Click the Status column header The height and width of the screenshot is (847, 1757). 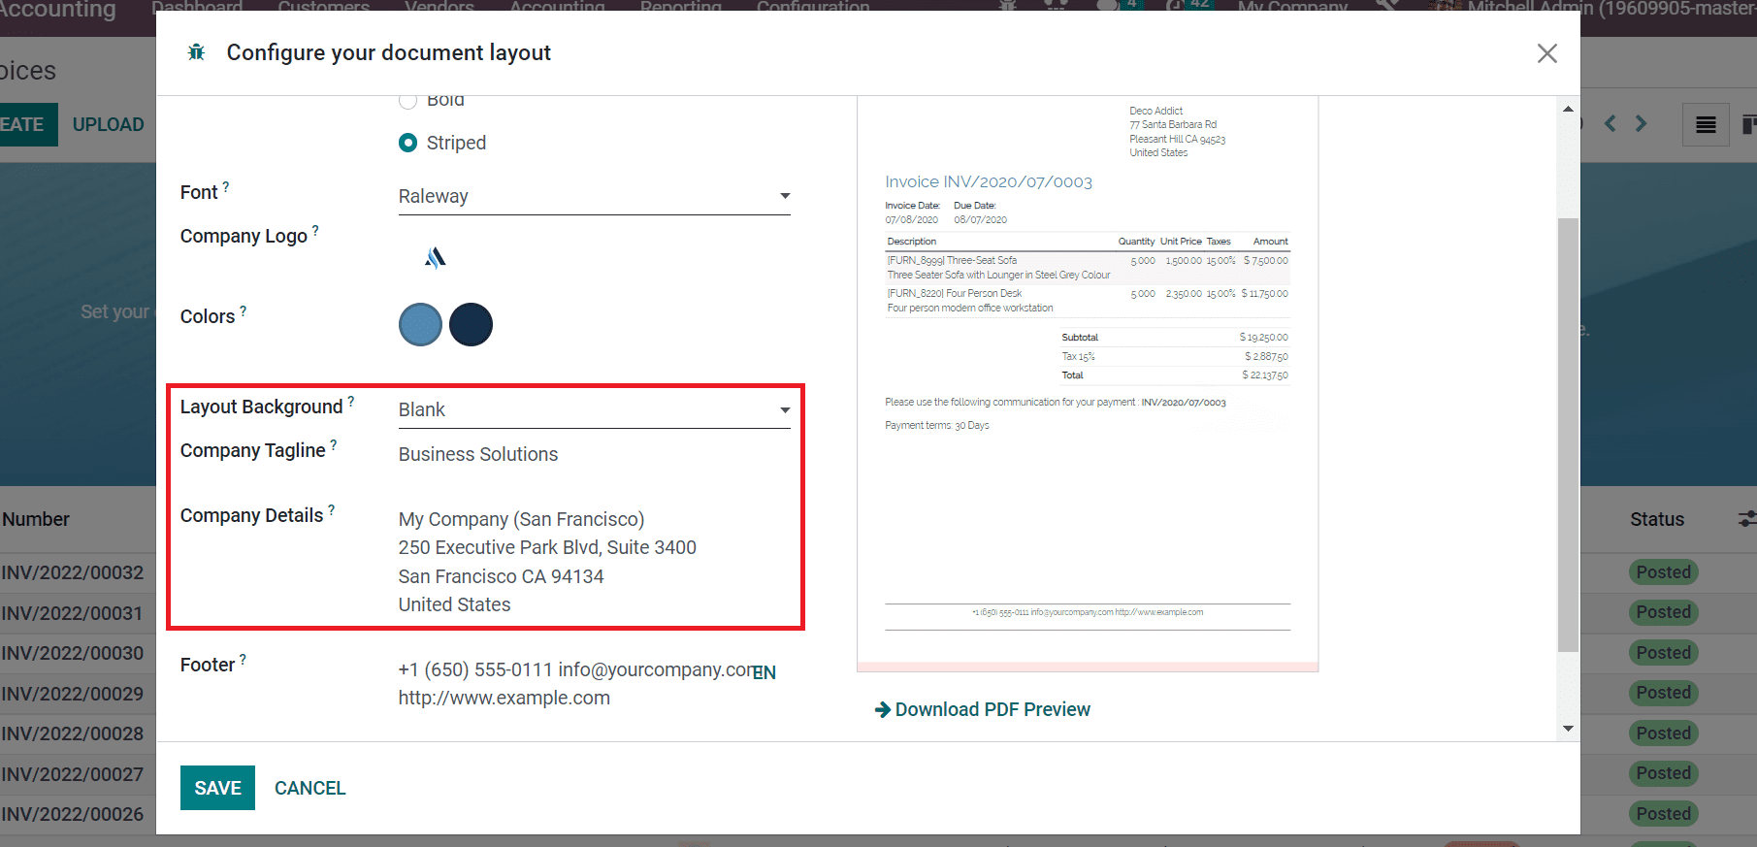tap(1657, 519)
